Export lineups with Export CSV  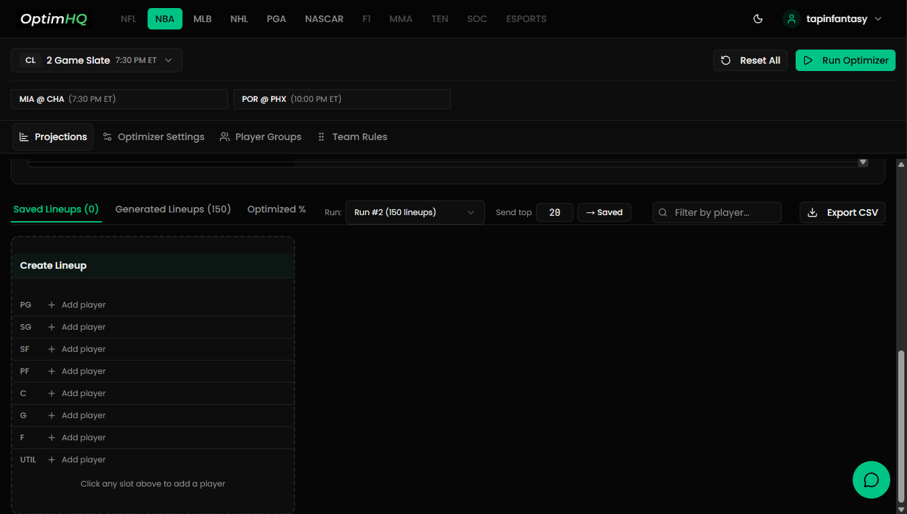[x=843, y=212]
